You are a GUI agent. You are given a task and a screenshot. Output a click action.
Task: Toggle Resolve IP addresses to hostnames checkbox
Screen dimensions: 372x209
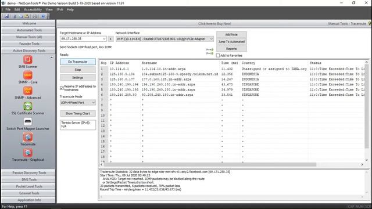pos(62,88)
